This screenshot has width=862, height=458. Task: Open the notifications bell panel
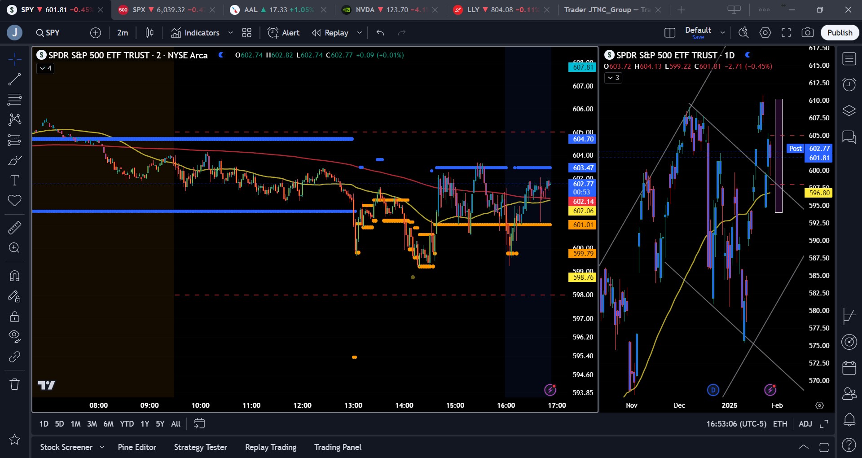[x=849, y=419]
